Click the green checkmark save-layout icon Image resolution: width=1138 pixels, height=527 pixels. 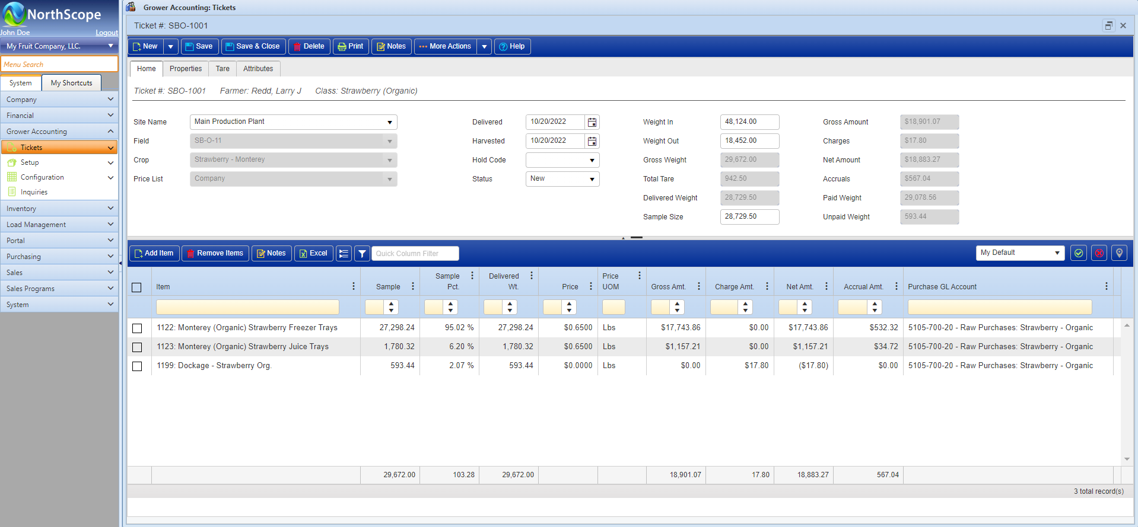(1079, 253)
